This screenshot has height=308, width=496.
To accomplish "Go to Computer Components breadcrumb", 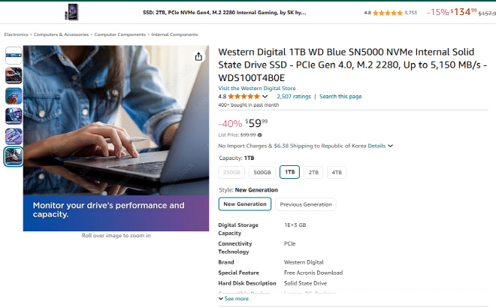I will [120, 35].
